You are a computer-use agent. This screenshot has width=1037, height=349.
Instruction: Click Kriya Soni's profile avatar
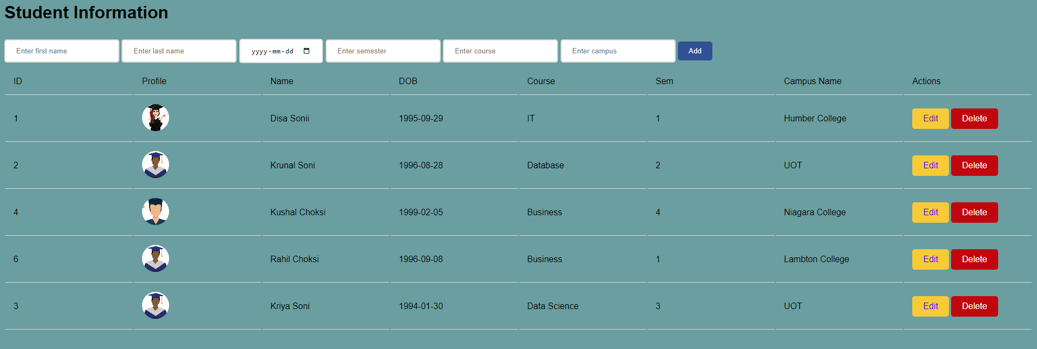[156, 305]
